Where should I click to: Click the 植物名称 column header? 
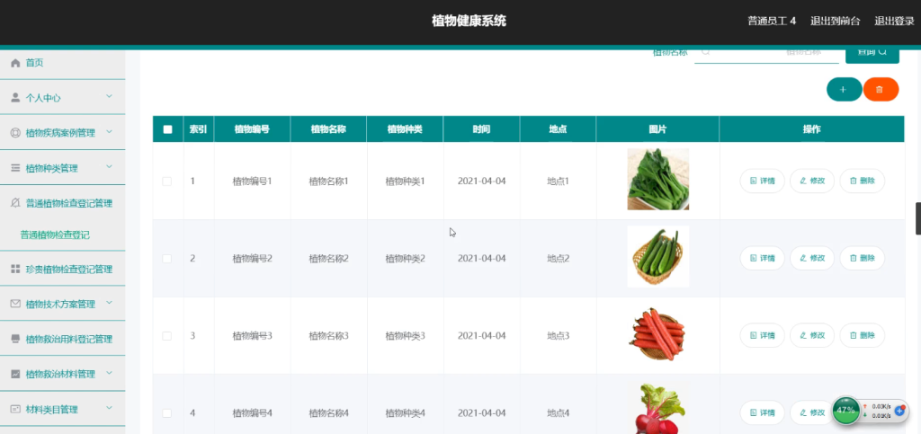point(328,129)
